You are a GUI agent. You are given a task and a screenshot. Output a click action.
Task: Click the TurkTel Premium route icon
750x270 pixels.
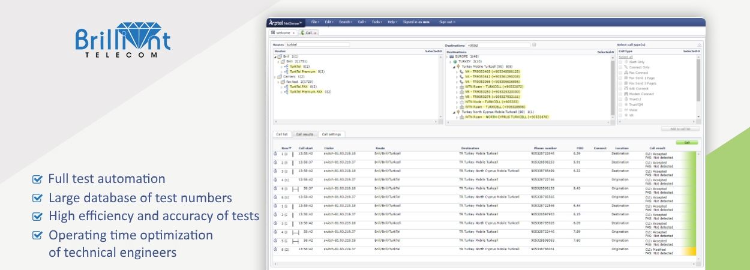pos(287,71)
